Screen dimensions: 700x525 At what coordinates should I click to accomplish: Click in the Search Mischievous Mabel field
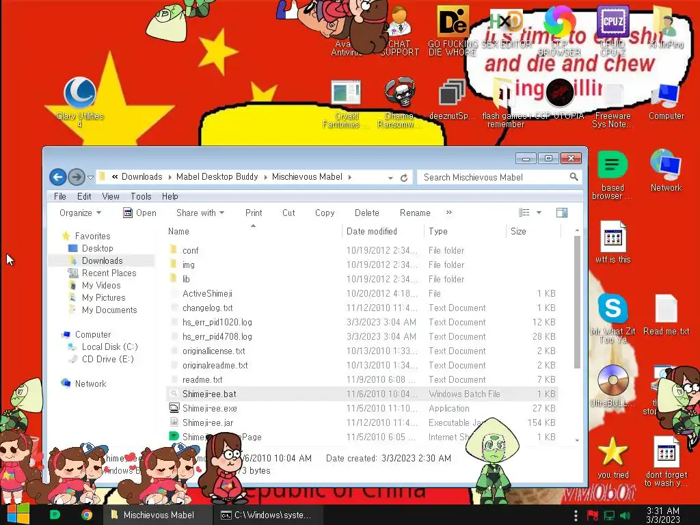(499, 177)
